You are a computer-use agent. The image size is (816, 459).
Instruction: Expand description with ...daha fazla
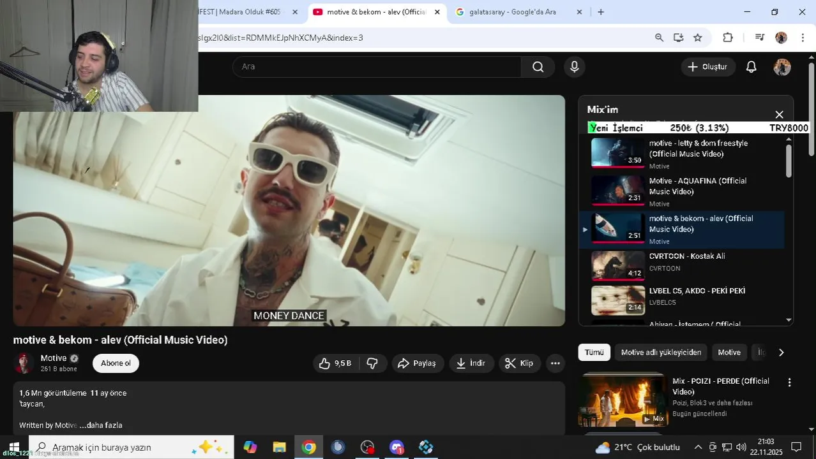coord(101,425)
